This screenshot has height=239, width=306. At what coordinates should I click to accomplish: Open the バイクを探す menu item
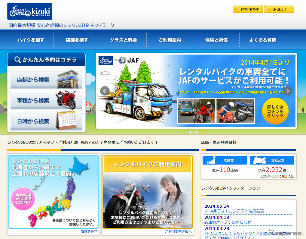(31, 40)
